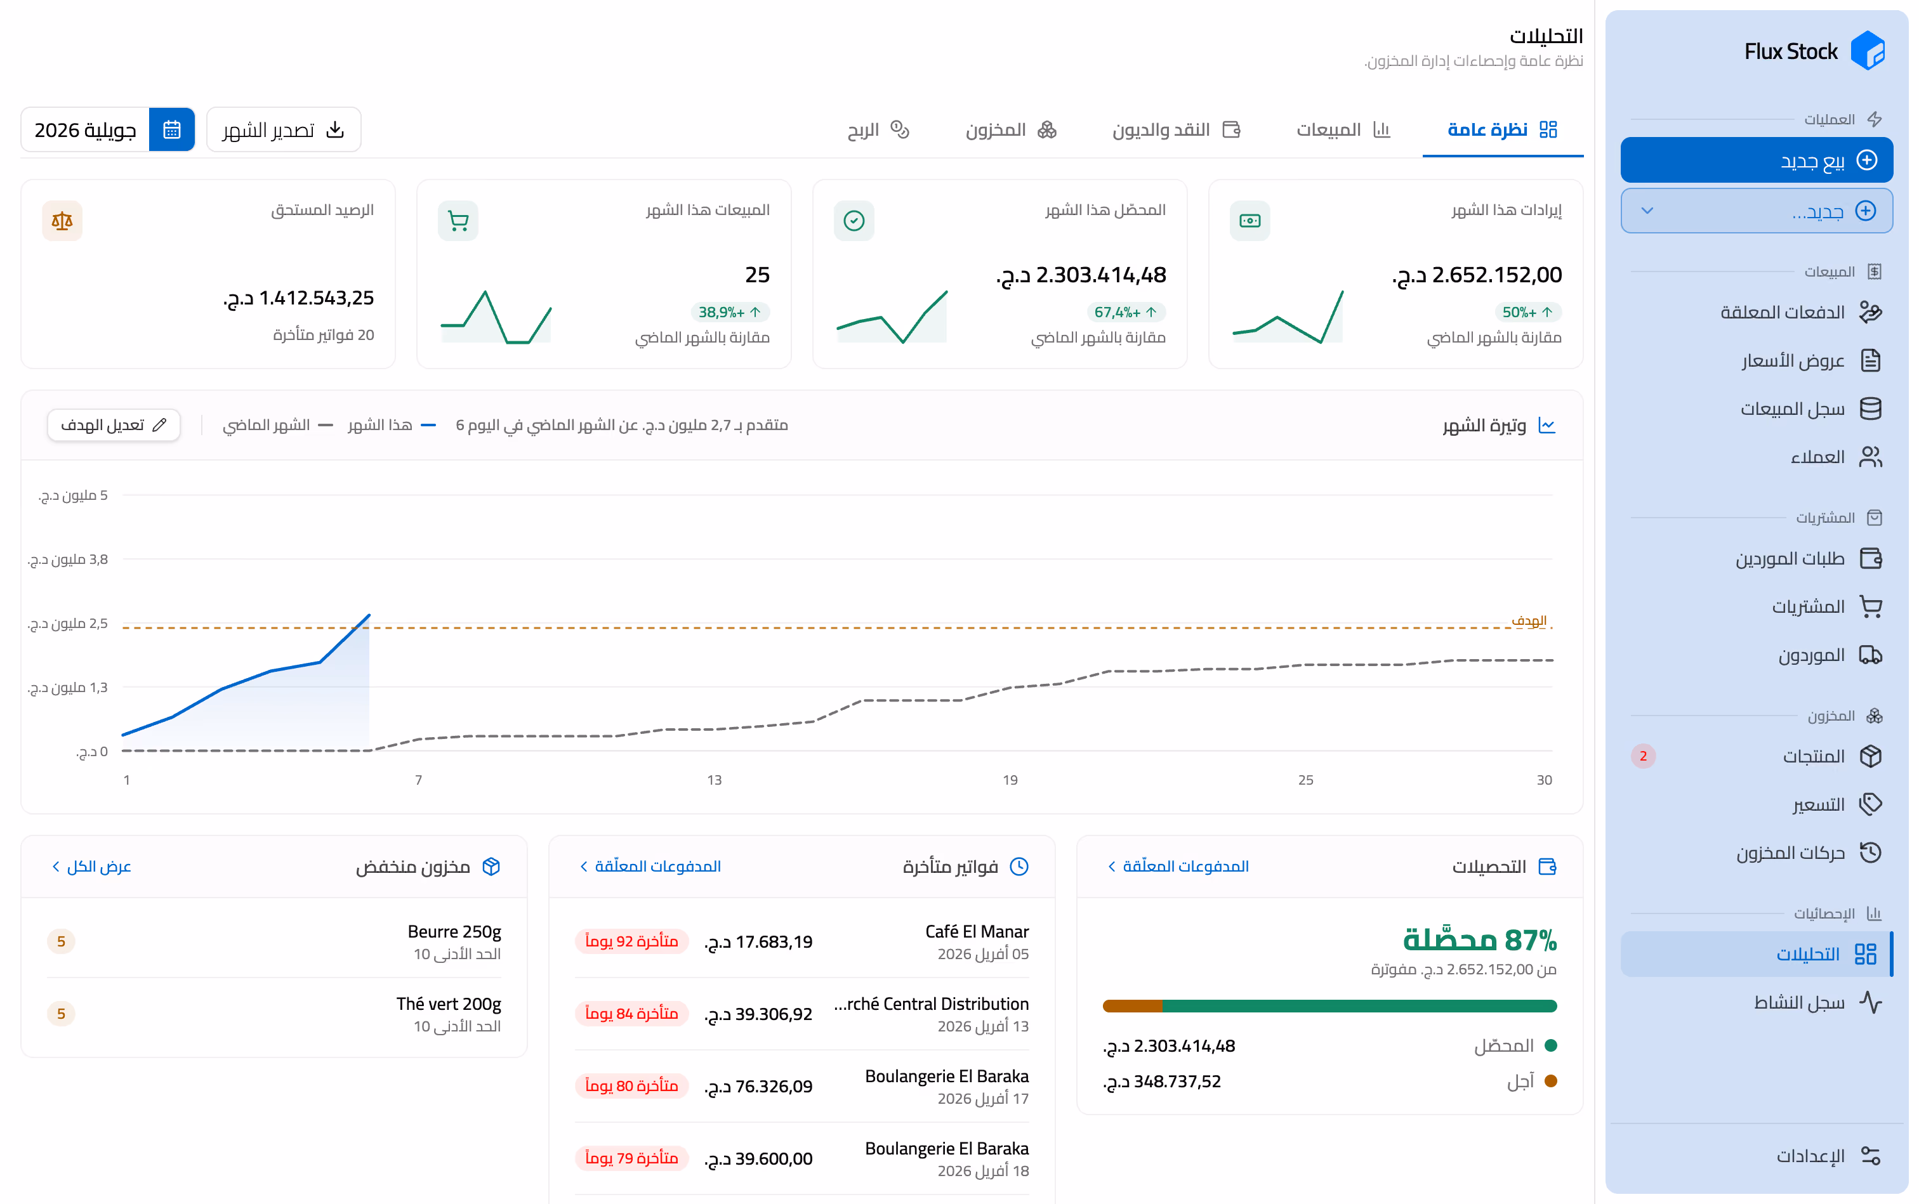Image resolution: width=1919 pixels, height=1204 pixels.
Task: Click the check-circle icon on المحصّل هذا الشهر card
Action: tap(853, 221)
